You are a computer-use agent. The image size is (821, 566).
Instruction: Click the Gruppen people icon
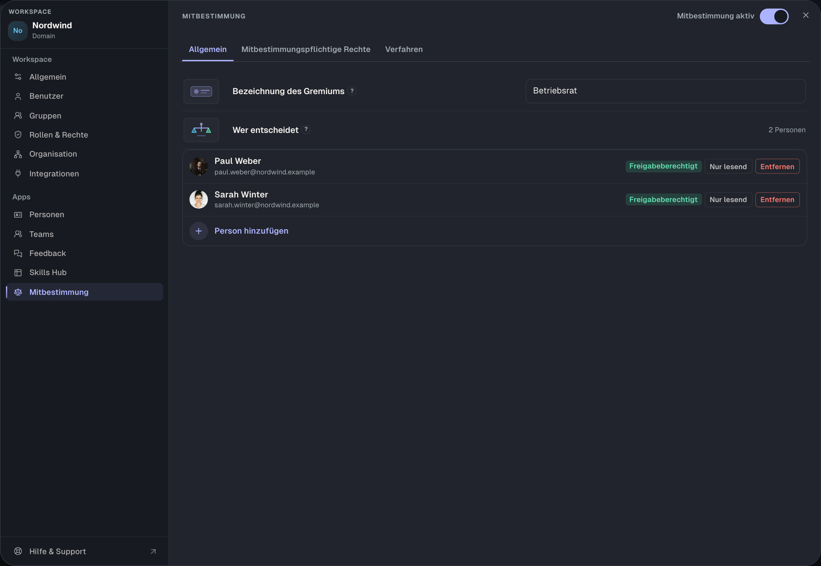click(18, 116)
